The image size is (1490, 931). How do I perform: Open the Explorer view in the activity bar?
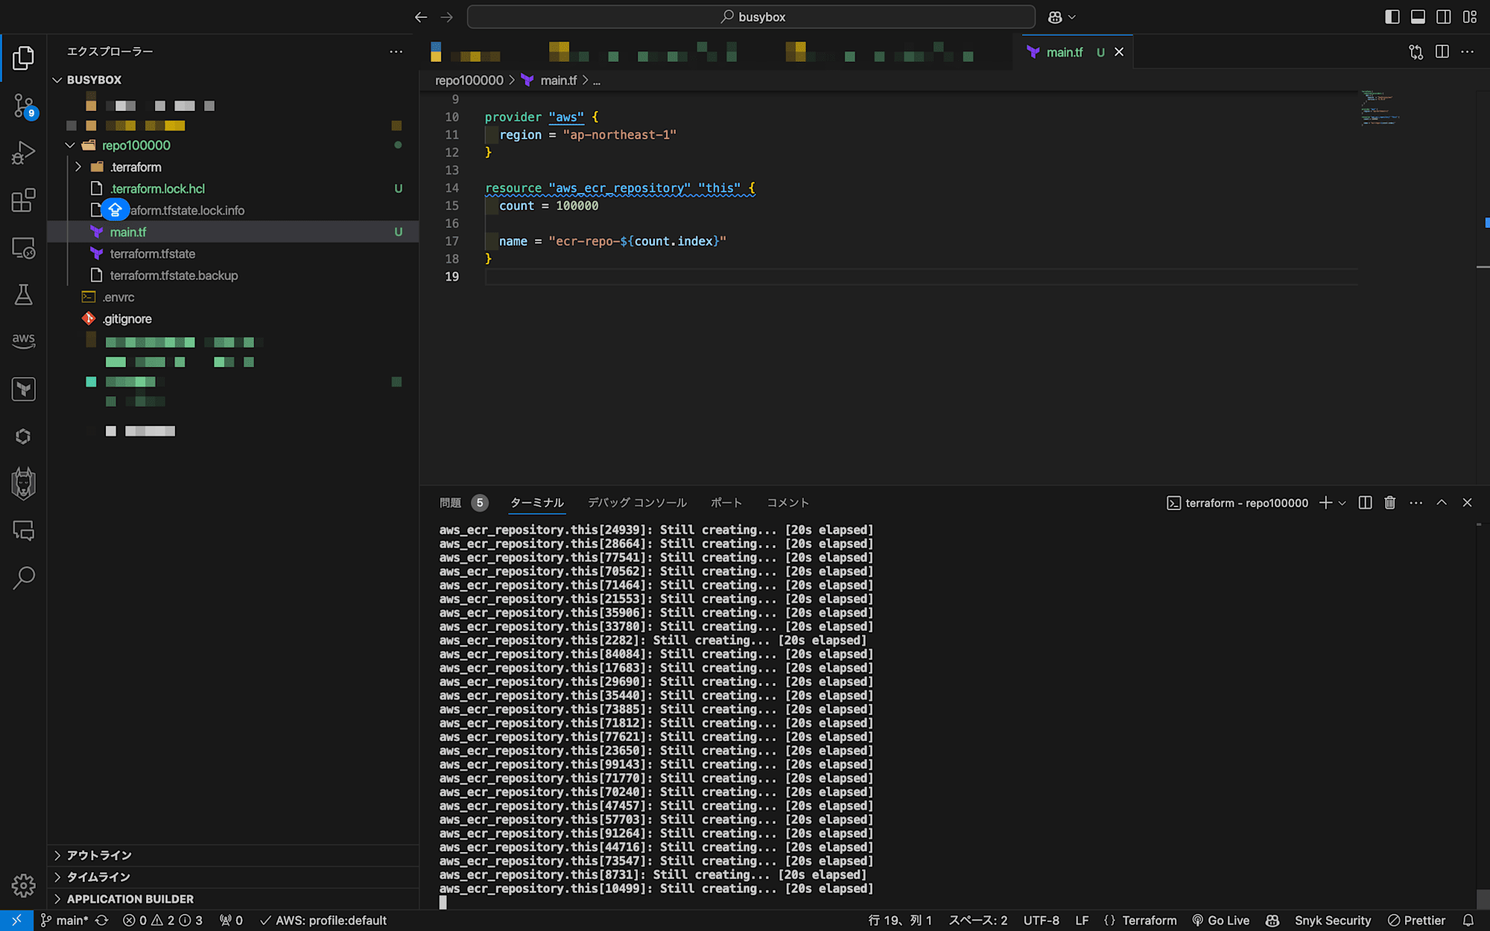[23, 58]
